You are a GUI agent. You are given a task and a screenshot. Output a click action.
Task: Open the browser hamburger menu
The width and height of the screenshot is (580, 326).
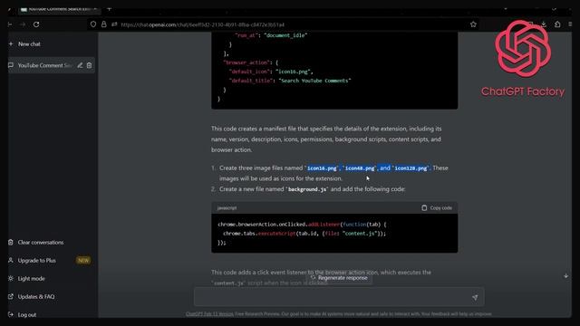coord(570,24)
